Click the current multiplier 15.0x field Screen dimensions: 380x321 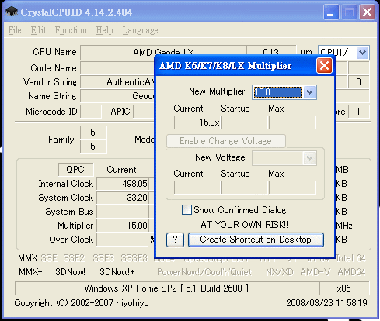[197, 123]
